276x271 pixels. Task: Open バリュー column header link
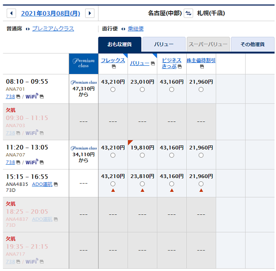tap(139, 63)
